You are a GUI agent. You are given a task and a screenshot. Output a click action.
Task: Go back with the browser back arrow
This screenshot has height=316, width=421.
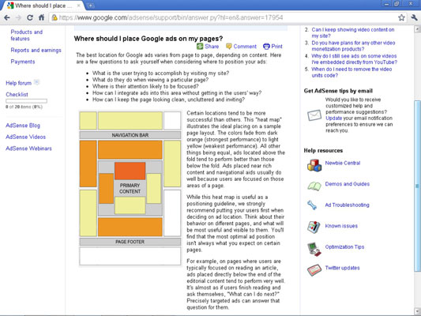(x=7, y=17)
